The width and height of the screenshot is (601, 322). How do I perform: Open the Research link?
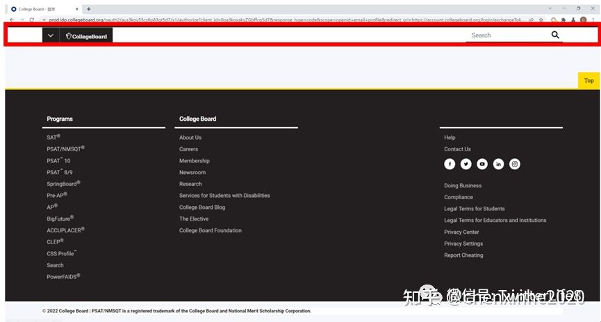(x=190, y=184)
